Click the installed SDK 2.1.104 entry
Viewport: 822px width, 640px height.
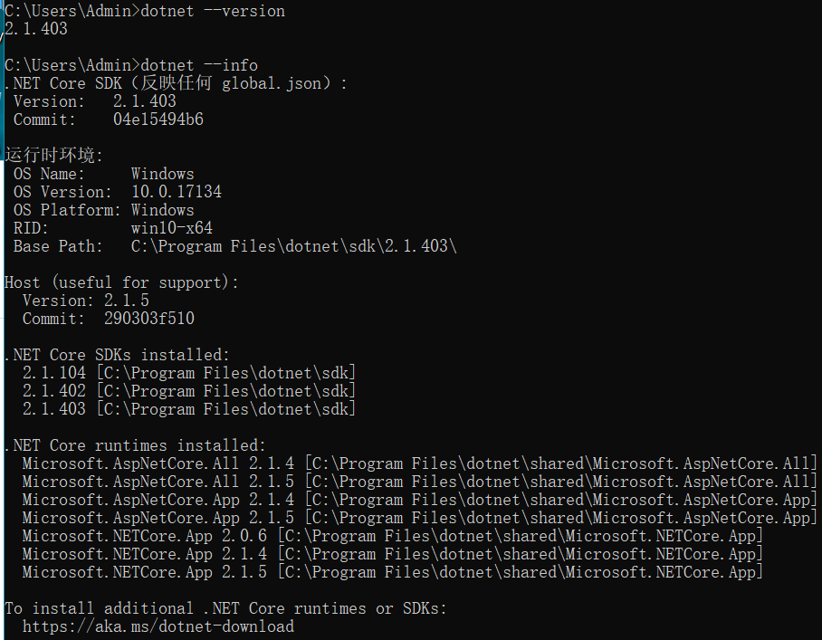[x=54, y=373]
